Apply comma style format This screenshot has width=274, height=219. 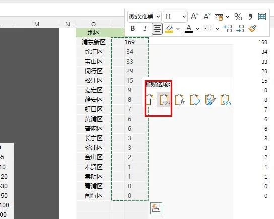250,17
